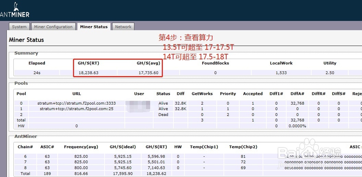Click the total ASIC count 189
Image resolution: width=362 pixels, height=177 pixels.
pos(47,173)
